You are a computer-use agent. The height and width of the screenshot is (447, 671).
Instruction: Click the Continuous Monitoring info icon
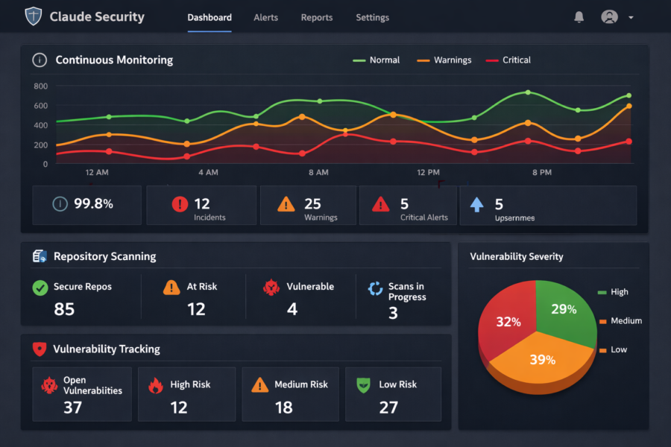(x=40, y=60)
